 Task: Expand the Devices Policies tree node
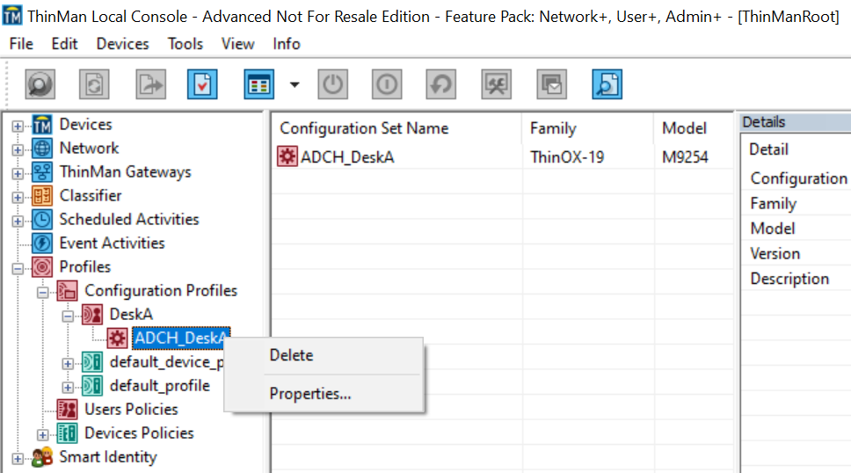42,435
